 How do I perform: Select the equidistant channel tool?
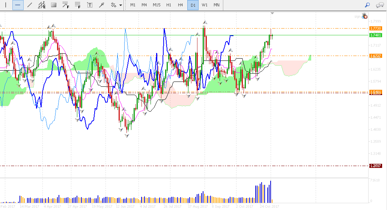coord(42,5)
